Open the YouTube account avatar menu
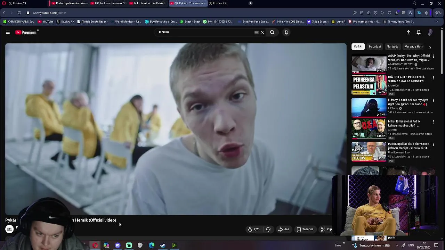The width and height of the screenshot is (445, 250). (x=430, y=32)
